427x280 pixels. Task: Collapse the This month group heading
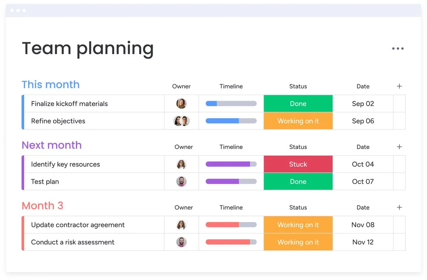pos(51,85)
